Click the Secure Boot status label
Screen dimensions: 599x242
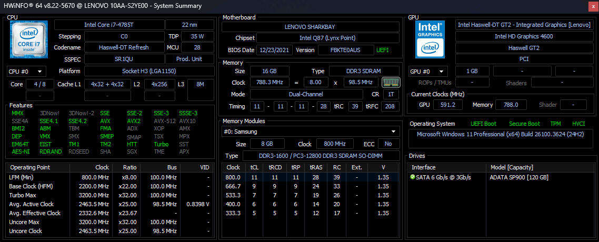pyautogui.click(x=524, y=124)
